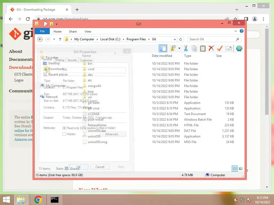Click the network tray icon
This screenshot has width=274, height=205.
click(x=242, y=200)
